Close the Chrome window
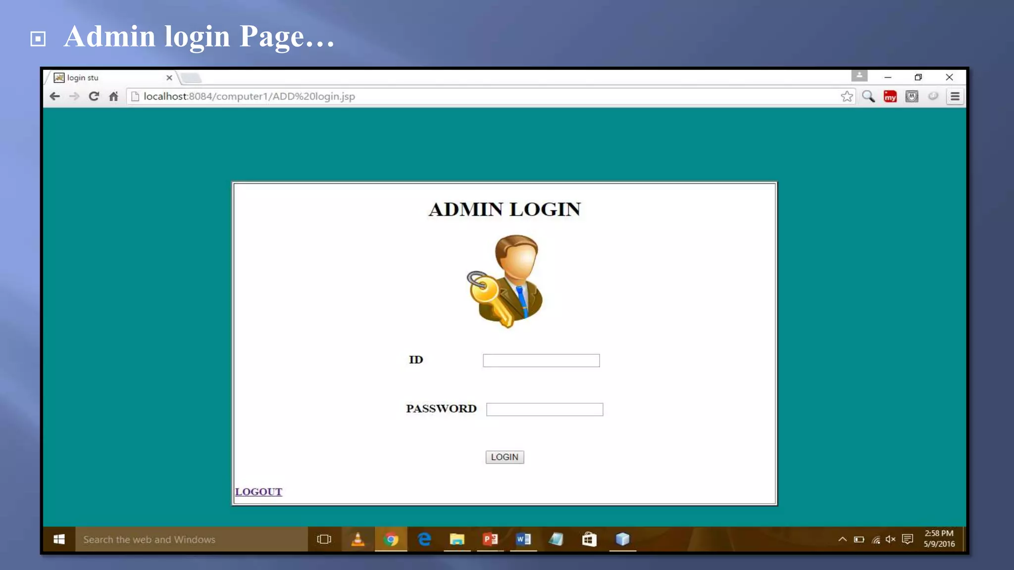The width and height of the screenshot is (1014, 570). pos(949,77)
